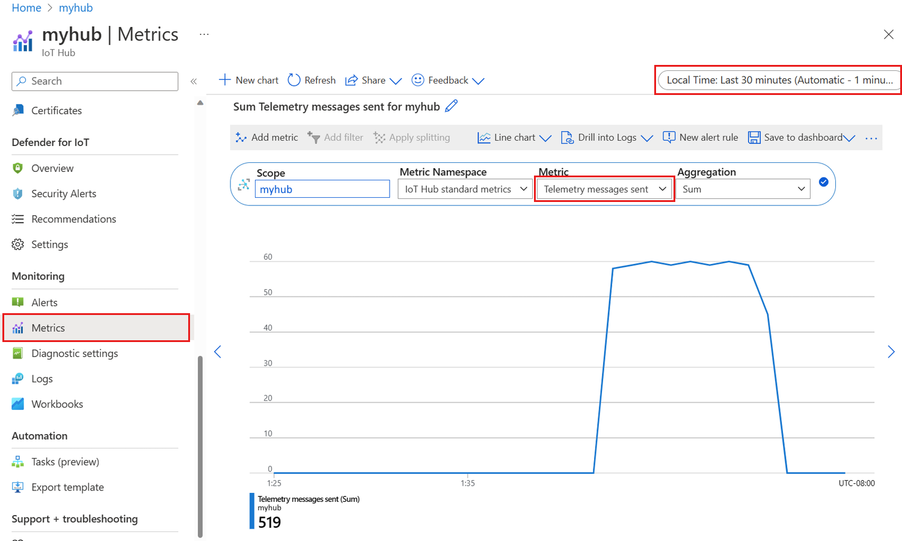This screenshot has width=902, height=541.
Task: Click the blue checkmark on the metric row
Action: (823, 182)
